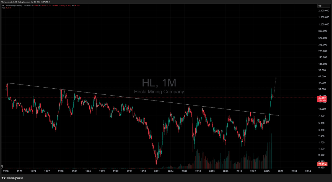Click the red 78.15M volume axis label
The width and height of the screenshot is (332, 182).
point(322,165)
